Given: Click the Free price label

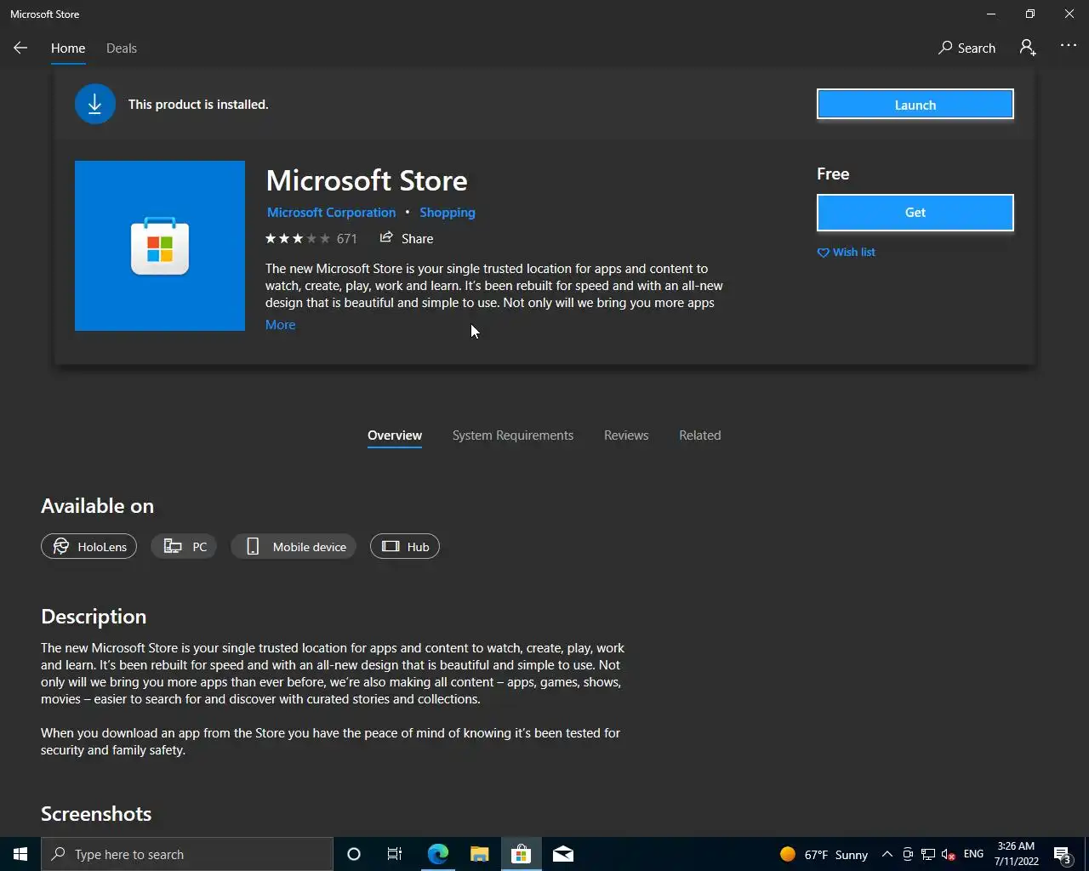Looking at the screenshot, I should (833, 174).
